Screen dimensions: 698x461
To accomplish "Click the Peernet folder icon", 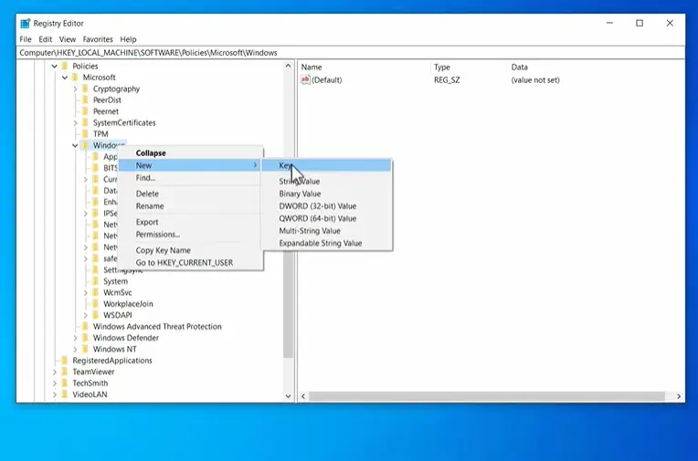I will (85, 111).
